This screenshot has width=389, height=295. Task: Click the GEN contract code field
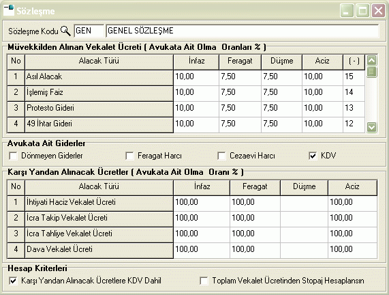[x=89, y=31]
